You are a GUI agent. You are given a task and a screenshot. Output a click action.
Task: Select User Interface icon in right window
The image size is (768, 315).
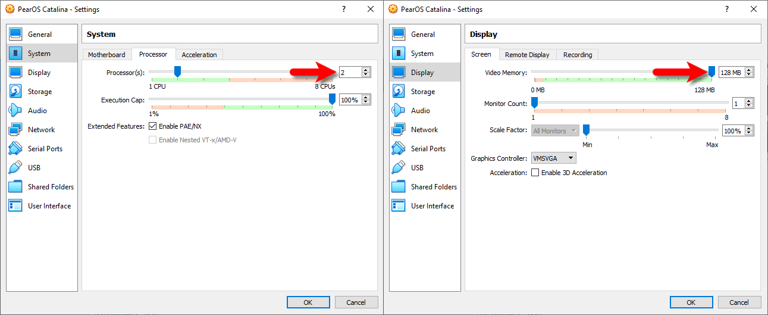point(399,206)
